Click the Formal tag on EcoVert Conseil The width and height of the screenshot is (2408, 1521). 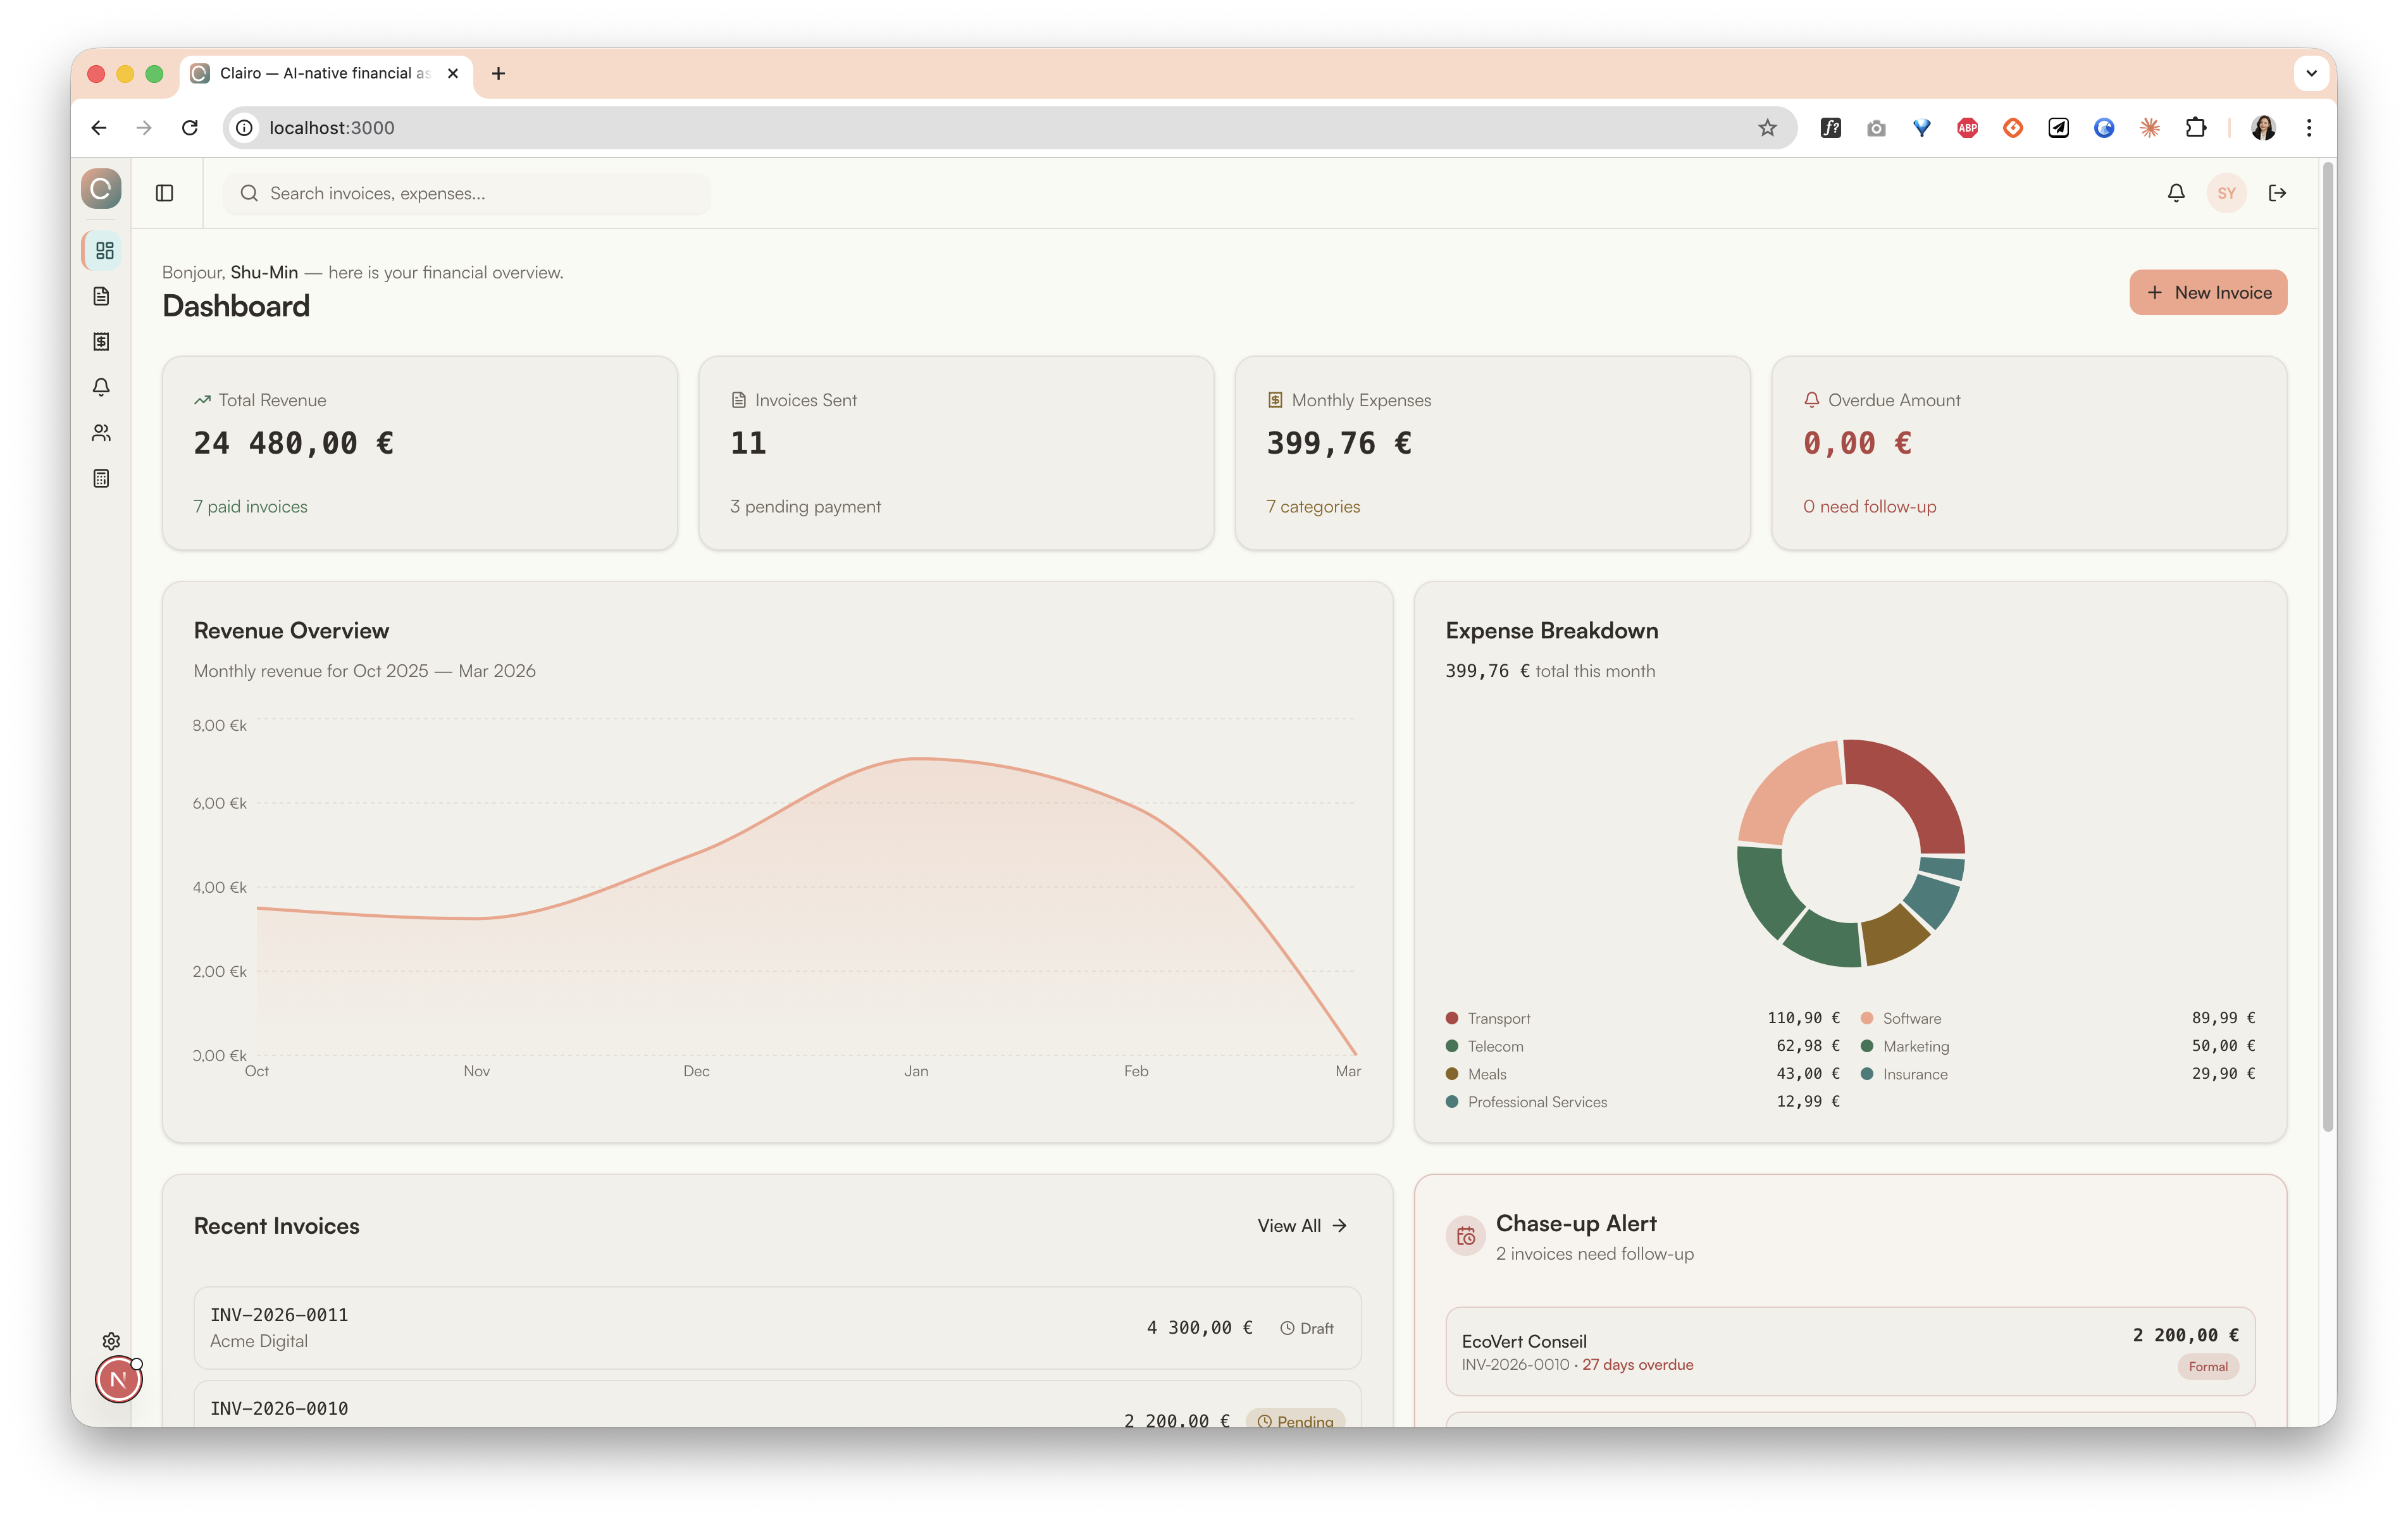click(2208, 1367)
